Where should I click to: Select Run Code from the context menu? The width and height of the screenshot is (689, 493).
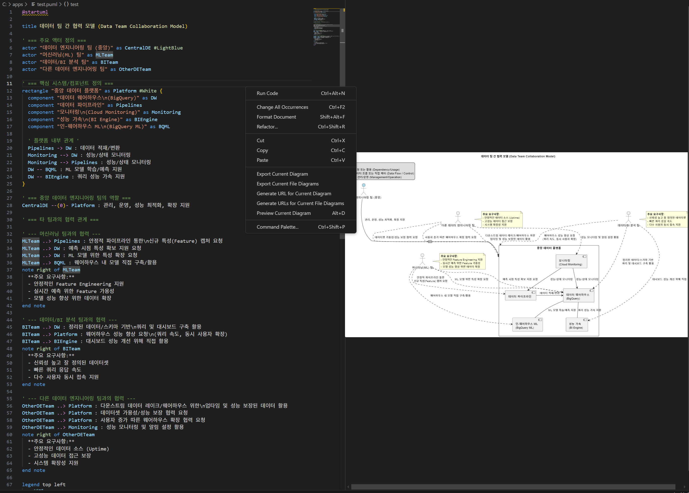[x=267, y=93]
